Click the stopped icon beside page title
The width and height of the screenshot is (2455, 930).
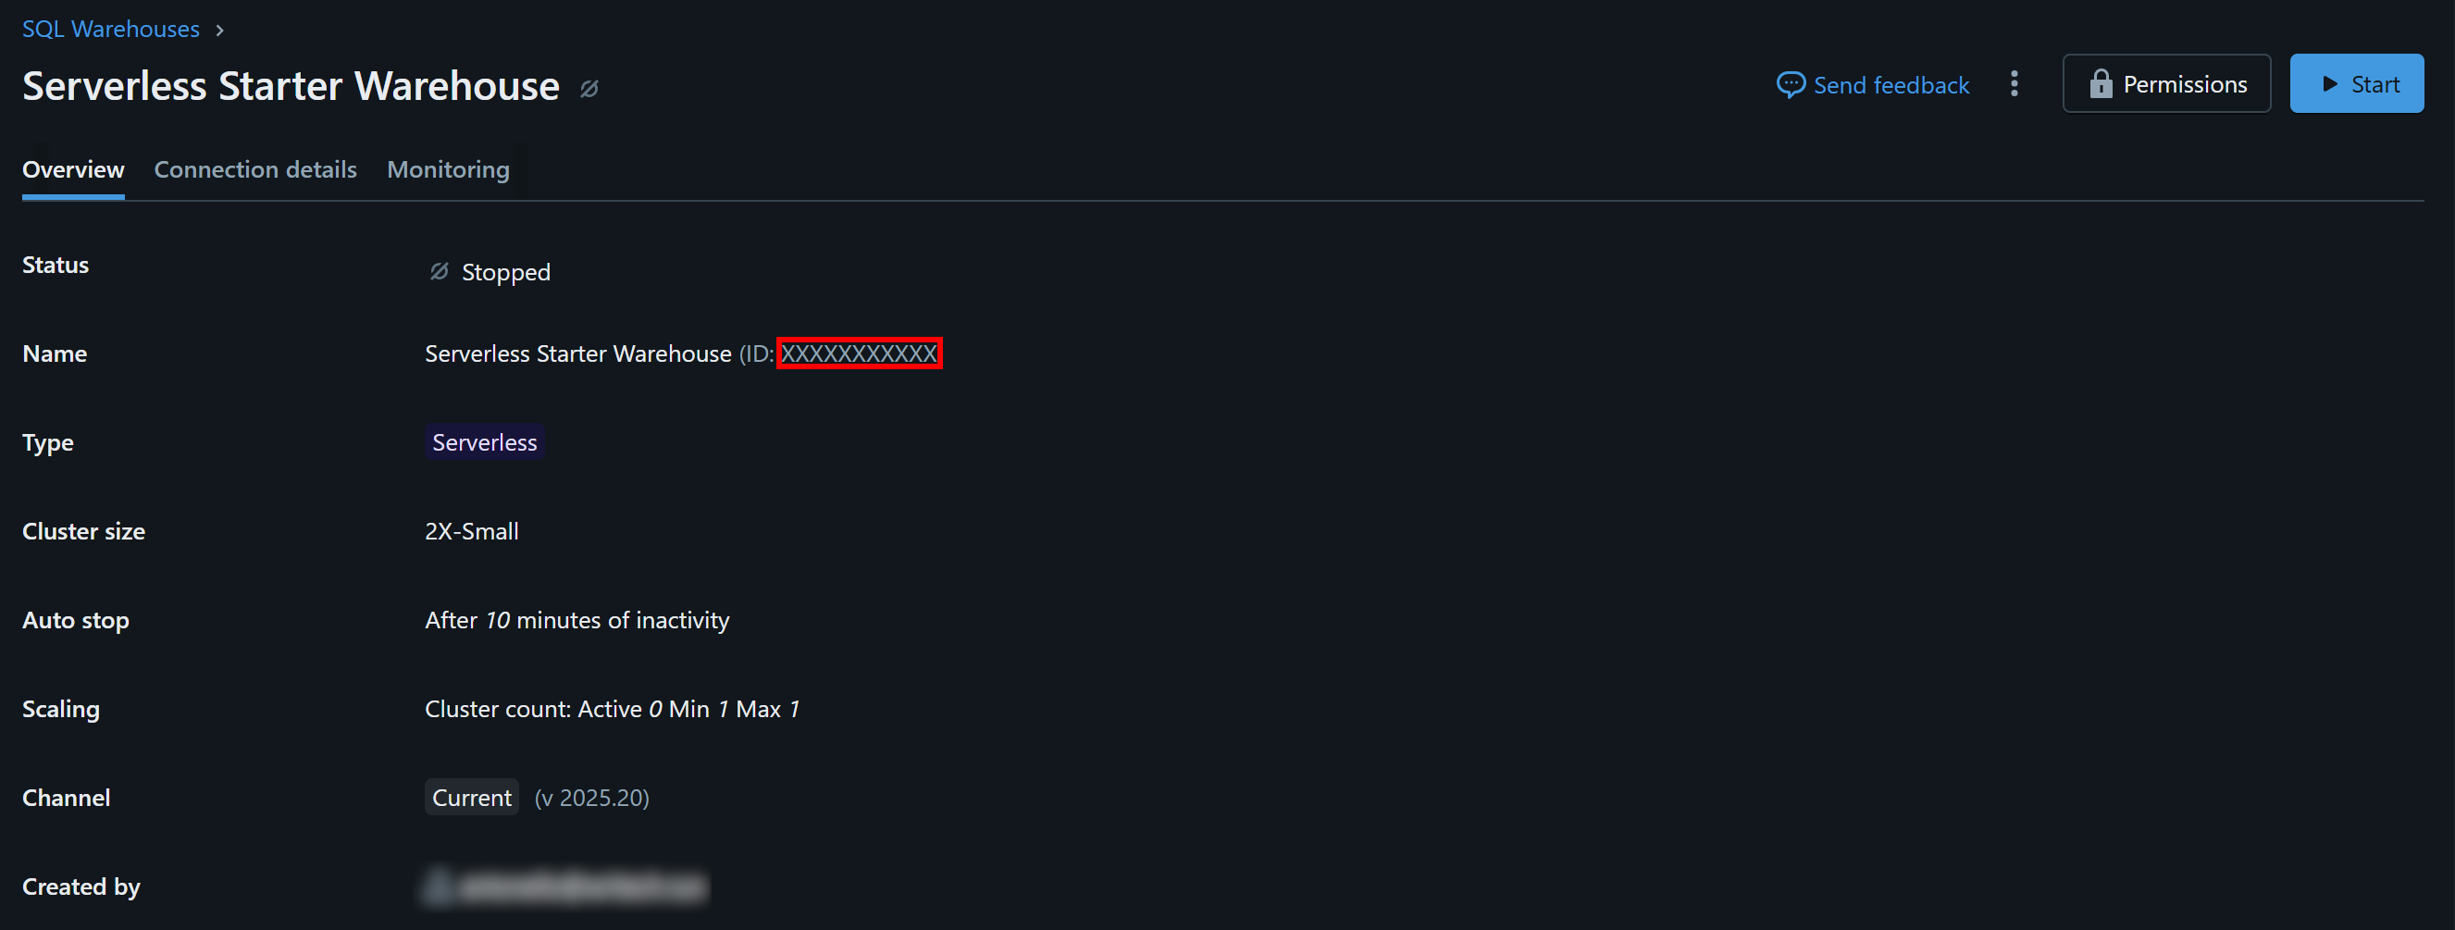(x=590, y=89)
